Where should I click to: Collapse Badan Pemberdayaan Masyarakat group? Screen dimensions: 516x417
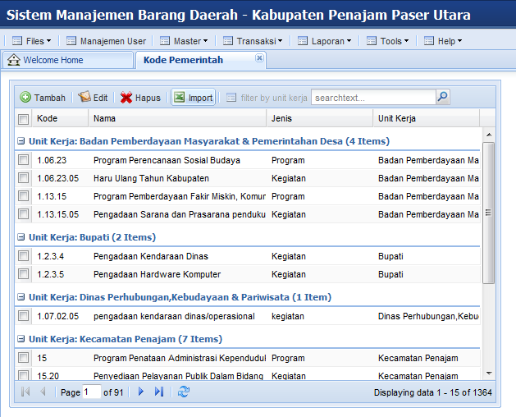click(21, 141)
